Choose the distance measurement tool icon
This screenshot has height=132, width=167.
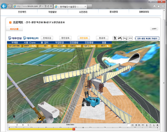point(125,38)
